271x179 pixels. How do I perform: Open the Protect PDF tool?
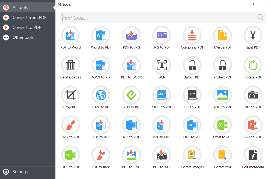223,68
